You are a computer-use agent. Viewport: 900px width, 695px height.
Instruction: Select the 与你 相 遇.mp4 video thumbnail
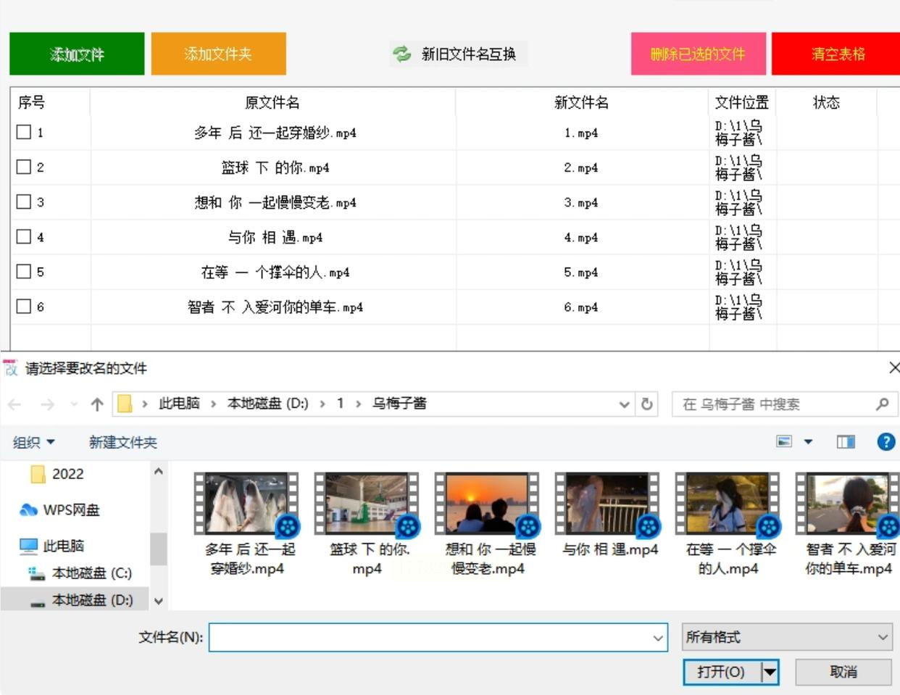click(607, 504)
